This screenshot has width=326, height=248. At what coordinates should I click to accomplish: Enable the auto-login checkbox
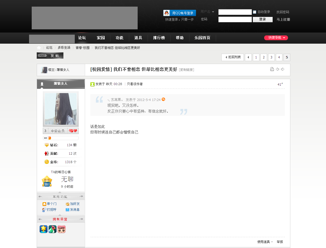pyautogui.click(x=255, y=12)
